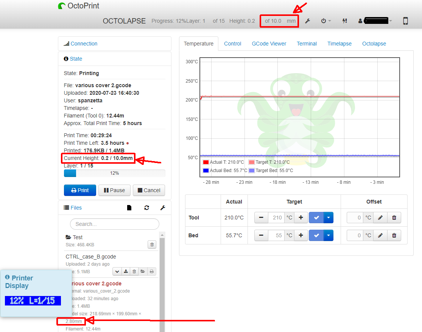Download CTRL_case_B.gcode with the download icon
This screenshot has height=332, width=422.
[126, 271]
